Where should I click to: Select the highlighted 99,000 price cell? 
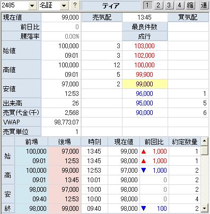[145, 84]
